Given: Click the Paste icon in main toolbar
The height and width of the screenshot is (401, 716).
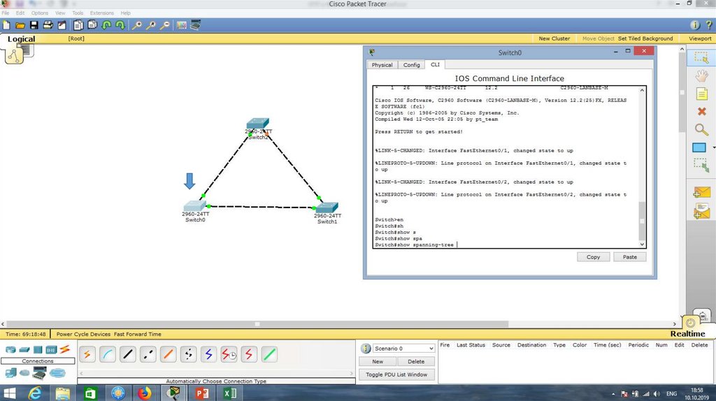Looking at the screenshot, I should coord(92,25).
